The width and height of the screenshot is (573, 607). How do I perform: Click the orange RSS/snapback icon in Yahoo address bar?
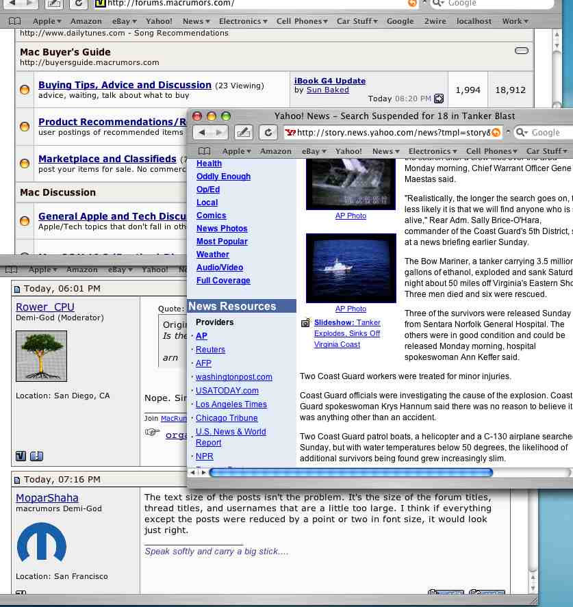click(496, 133)
